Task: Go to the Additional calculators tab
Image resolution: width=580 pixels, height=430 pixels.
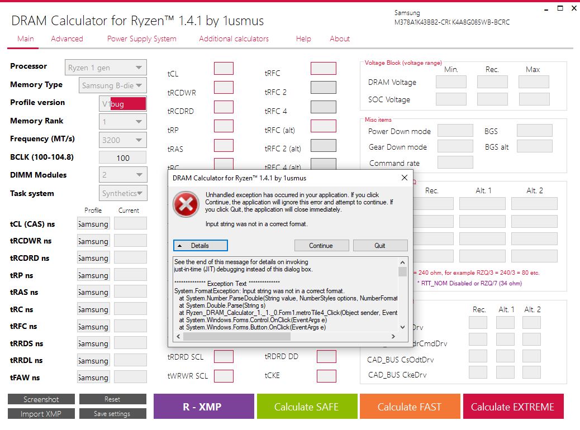Action: click(x=234, y=39)
